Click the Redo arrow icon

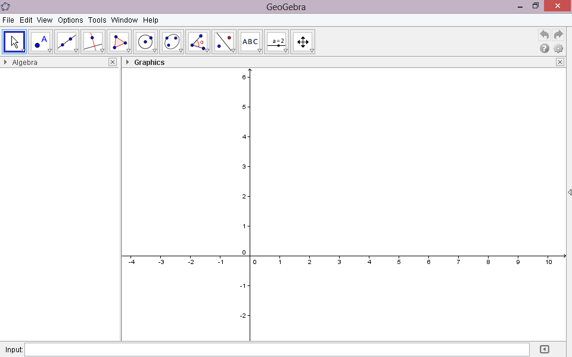click(558, 35)
